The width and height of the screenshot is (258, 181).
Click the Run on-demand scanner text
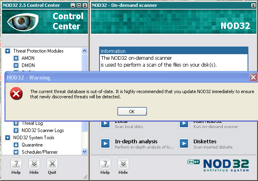click(216, 127)
